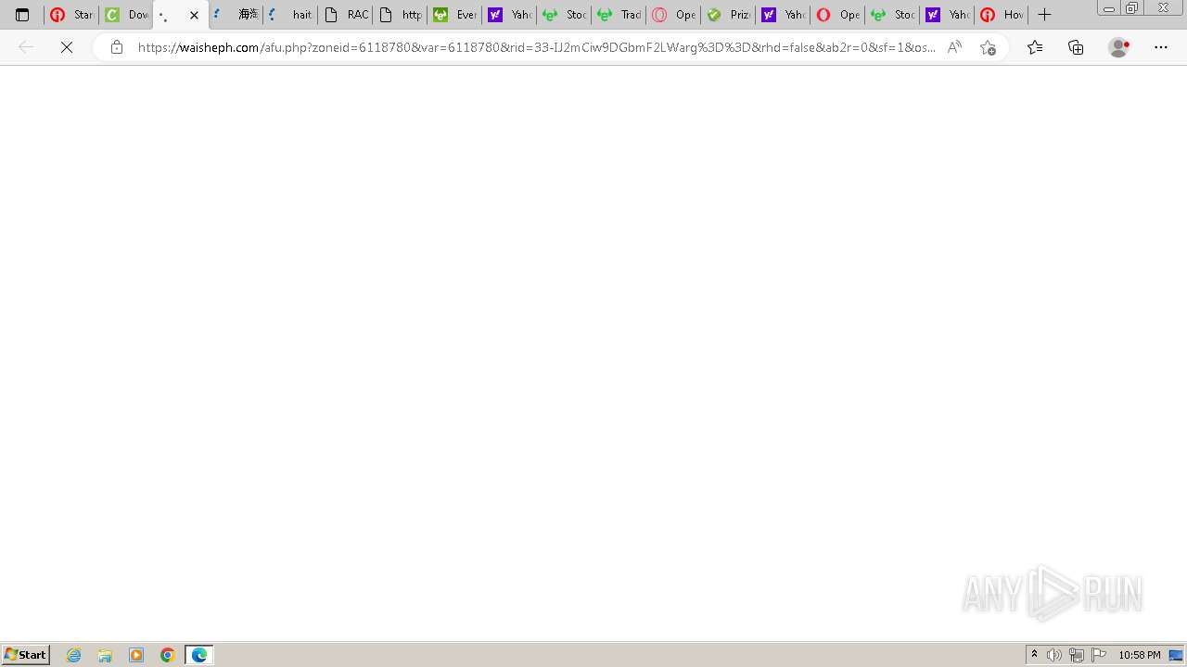Image resolution: width=1187 pixels, height=667 pixels.
Task: Launch Windows Media Player from taskbar
Action: 136,655
